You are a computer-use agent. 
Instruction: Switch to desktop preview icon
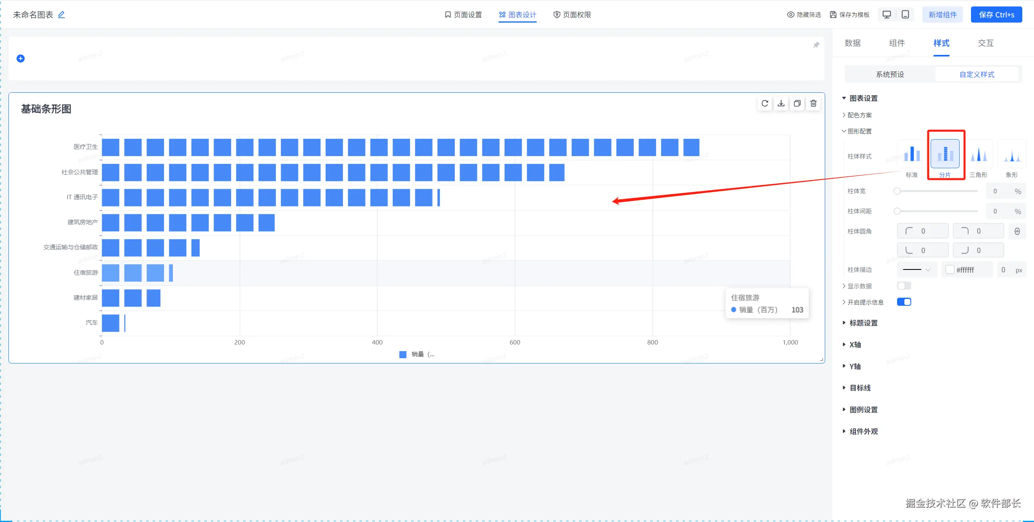point(887,15)
